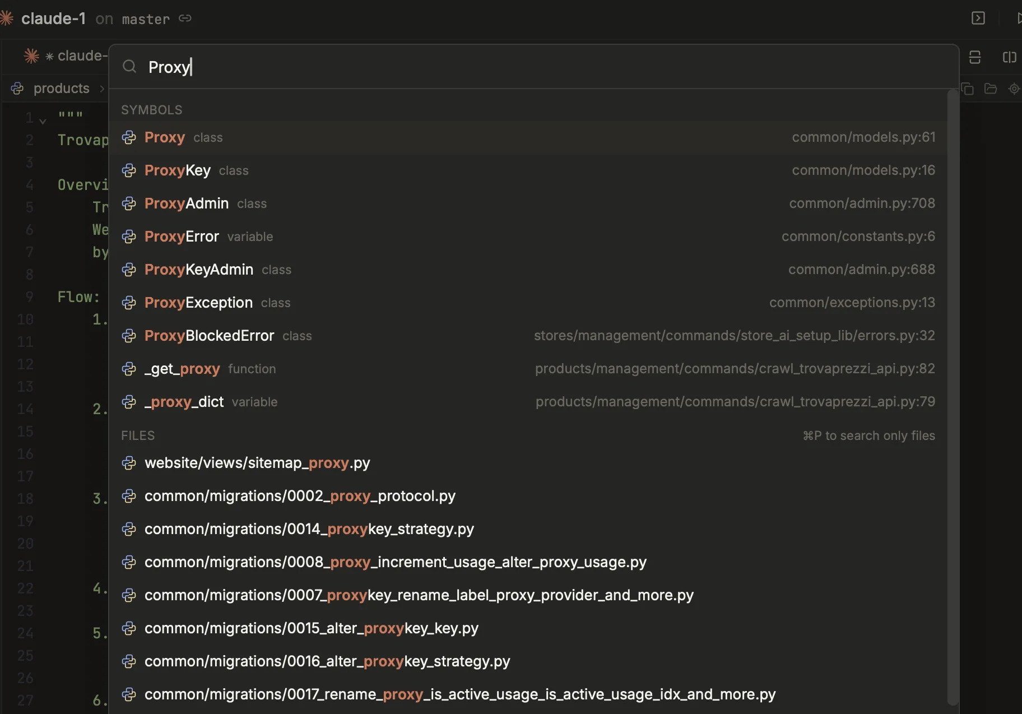Click Python icon beside sitemap_proxy.py
The height and width of the screenshot is (714, 1022).
pyautogui.click(x=129, y=463)
